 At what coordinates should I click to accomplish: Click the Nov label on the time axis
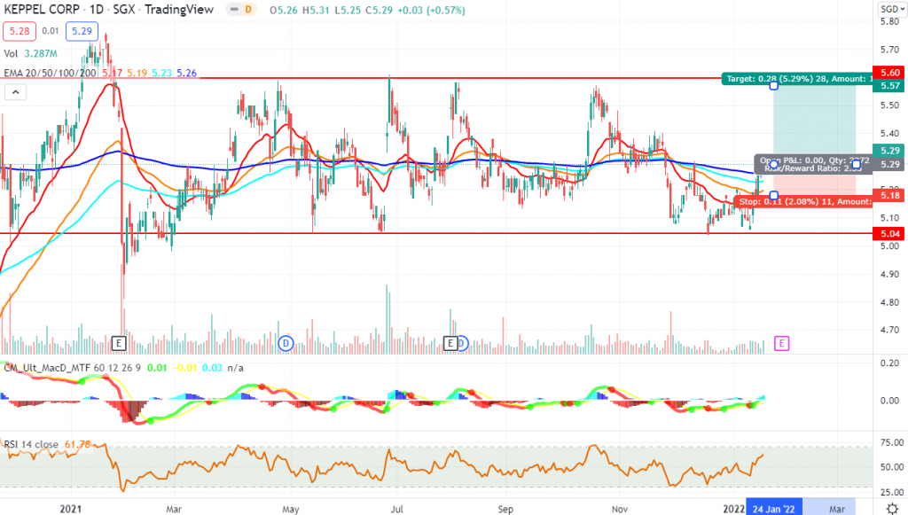(620, 509)
